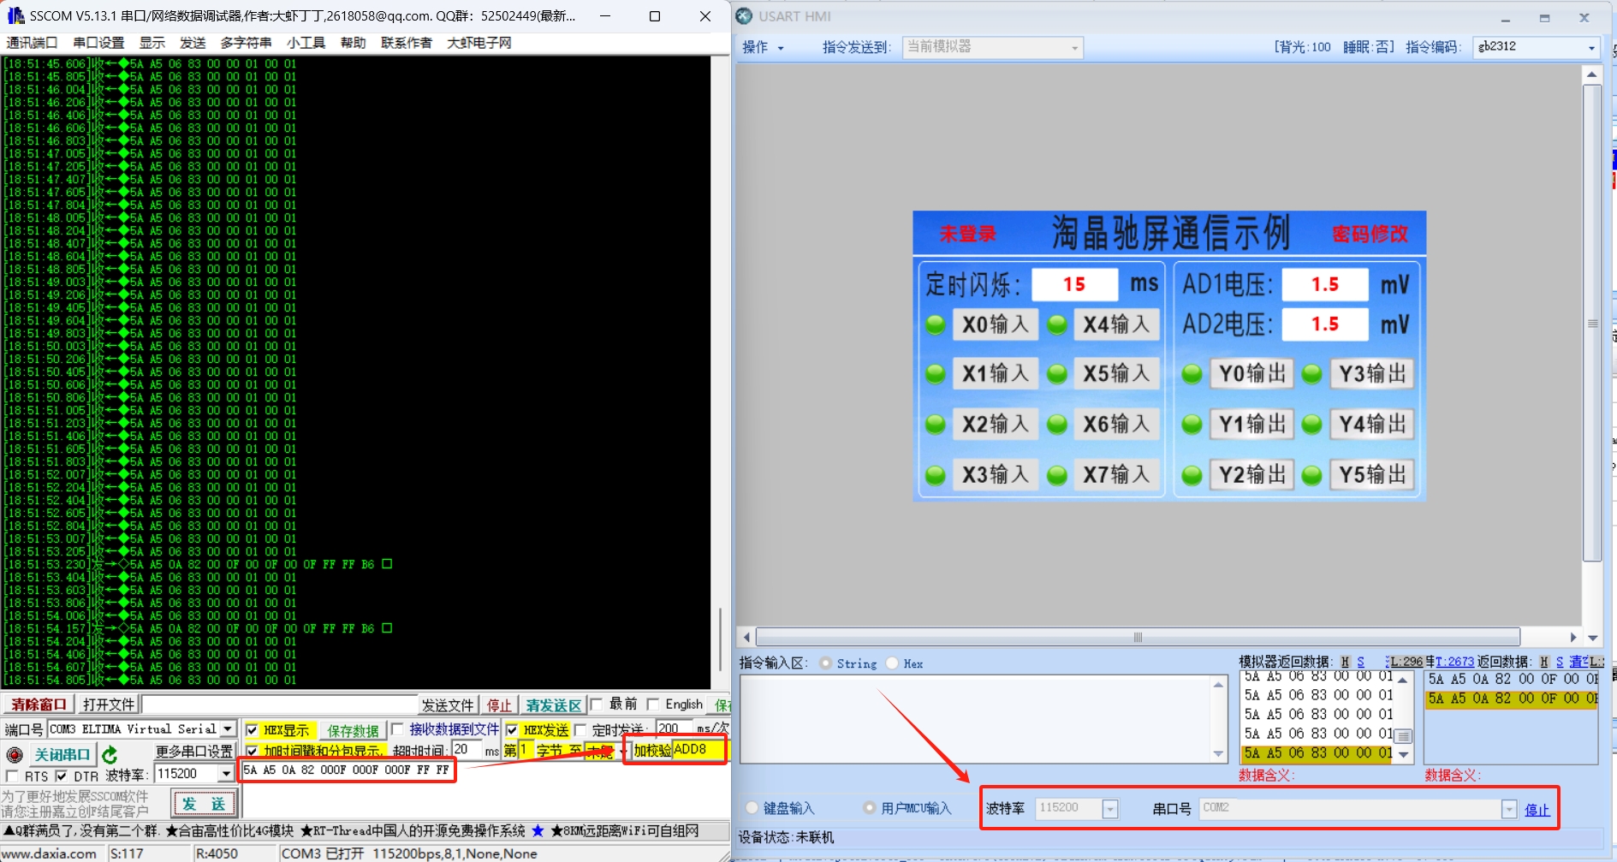Tick the English checkbox
Viewport: 1617px width, 862px height.
pyautogui.click(x=653, y=704)
